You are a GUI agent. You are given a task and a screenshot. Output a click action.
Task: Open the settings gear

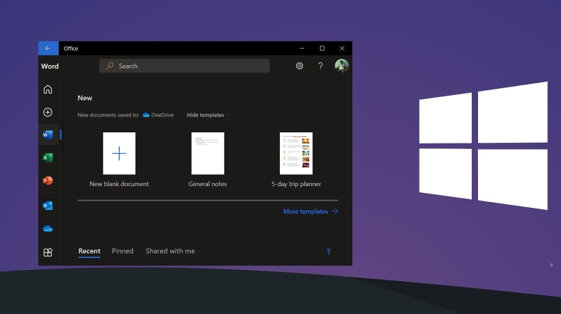tap(299, 66)
